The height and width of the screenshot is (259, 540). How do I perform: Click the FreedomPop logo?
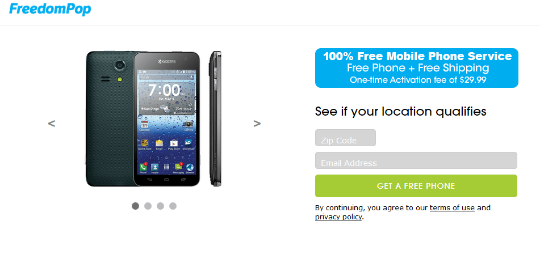coord(51,9)
